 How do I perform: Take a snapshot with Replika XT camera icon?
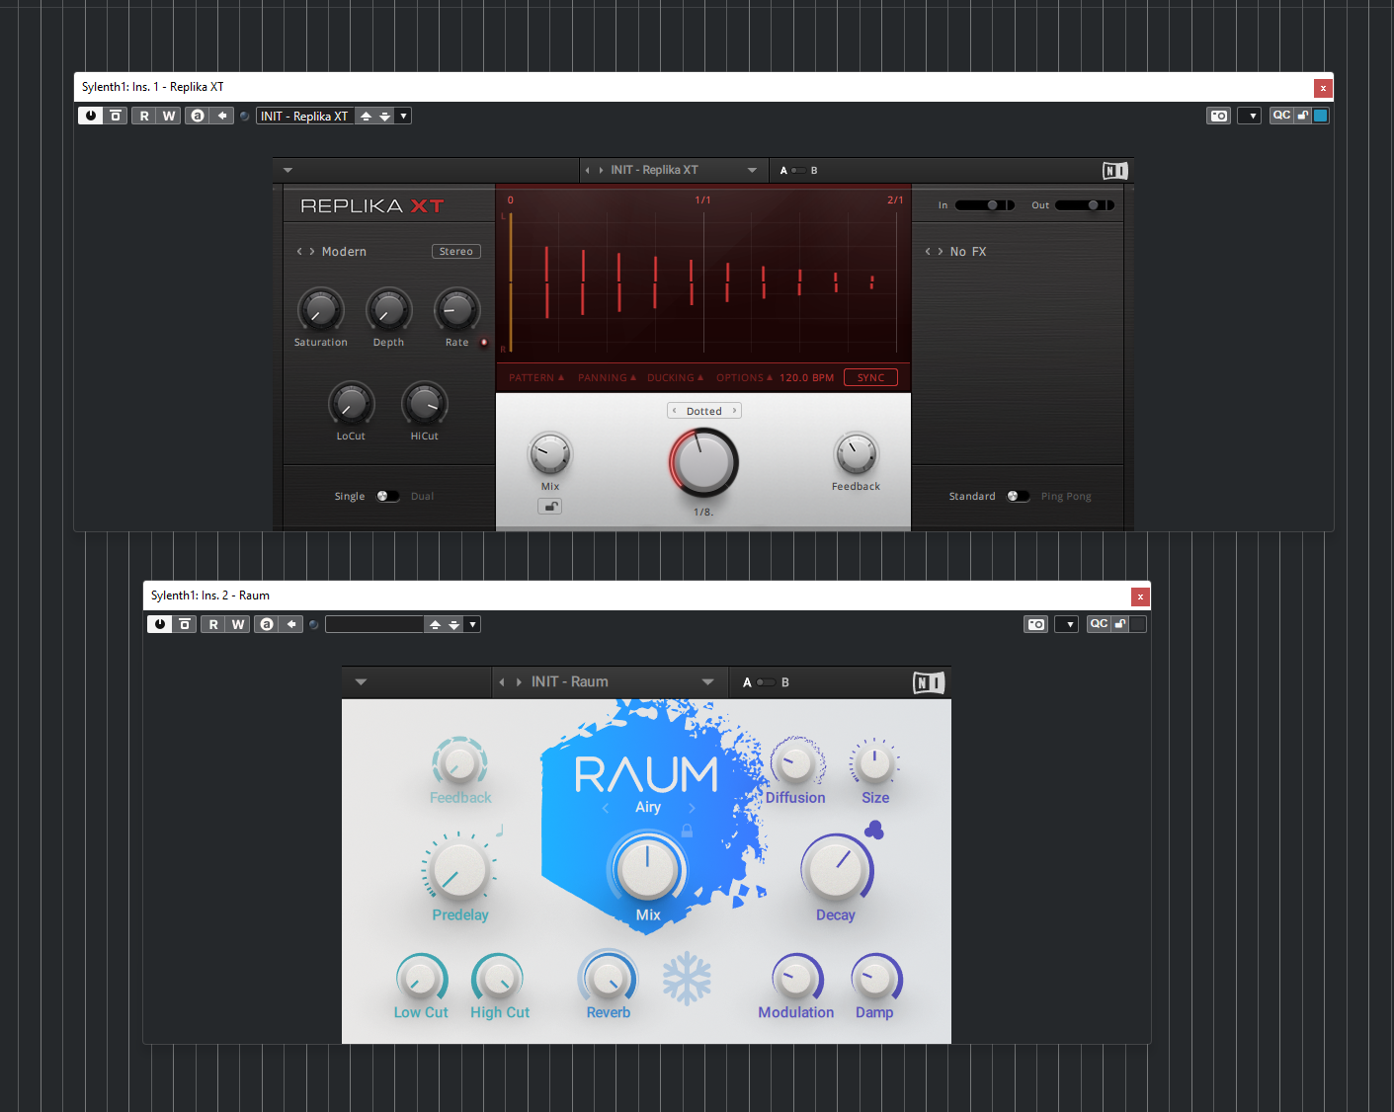point(1219,116)
